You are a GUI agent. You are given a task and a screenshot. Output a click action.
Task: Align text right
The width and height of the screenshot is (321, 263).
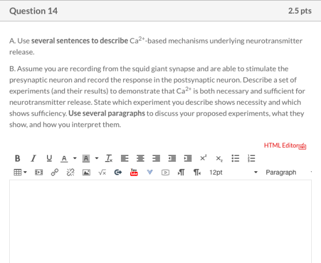click(x=156, y=158)
